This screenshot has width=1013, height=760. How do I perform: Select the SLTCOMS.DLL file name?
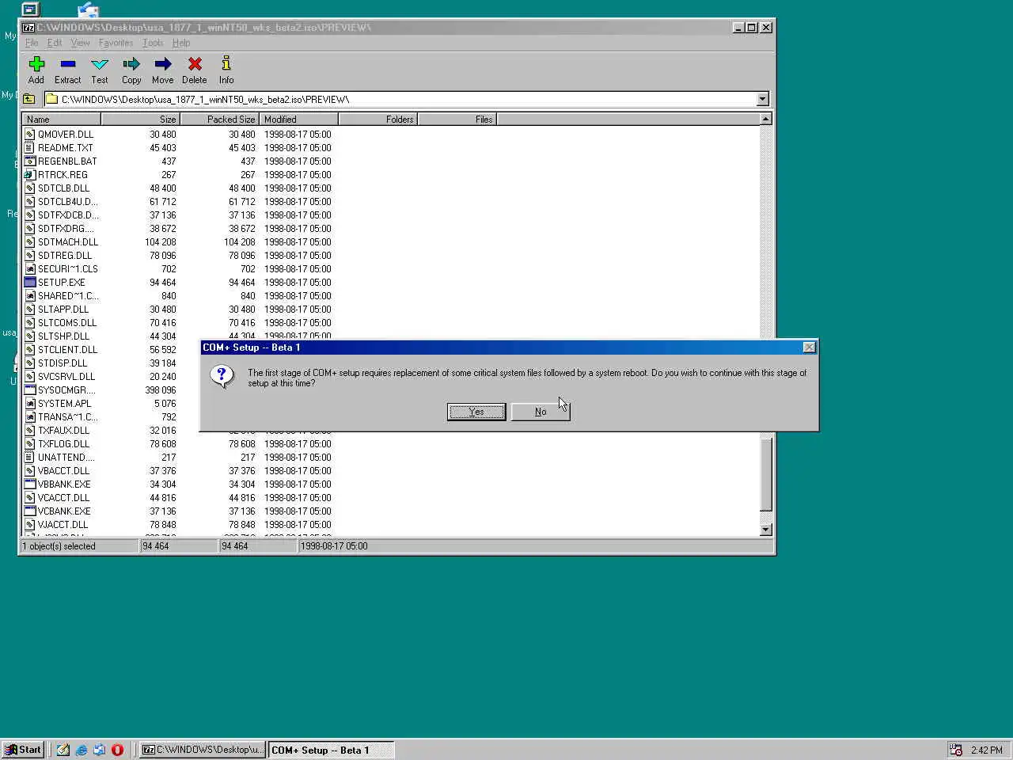click(x=67, y=323)
